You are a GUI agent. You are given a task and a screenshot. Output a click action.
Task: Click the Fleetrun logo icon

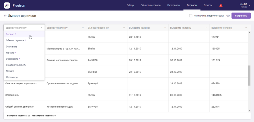click(7, 5)
